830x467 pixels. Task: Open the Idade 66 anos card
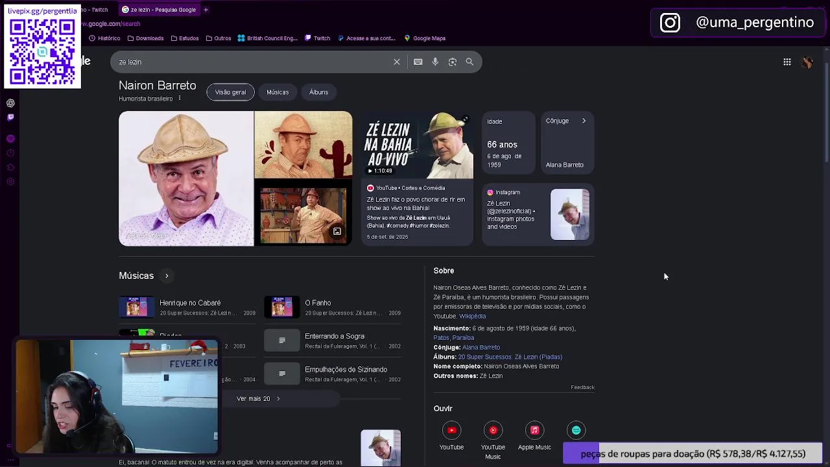click(x=509, y=143)
